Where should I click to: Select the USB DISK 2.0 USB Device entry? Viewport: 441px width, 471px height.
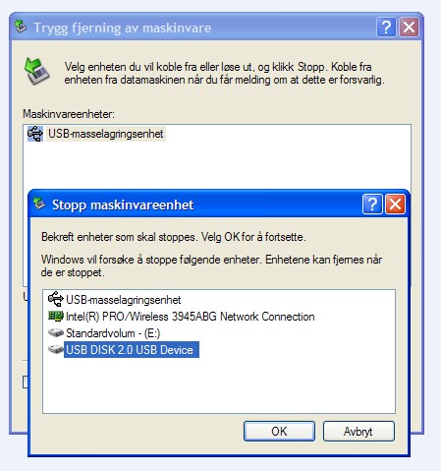(132, 350)
